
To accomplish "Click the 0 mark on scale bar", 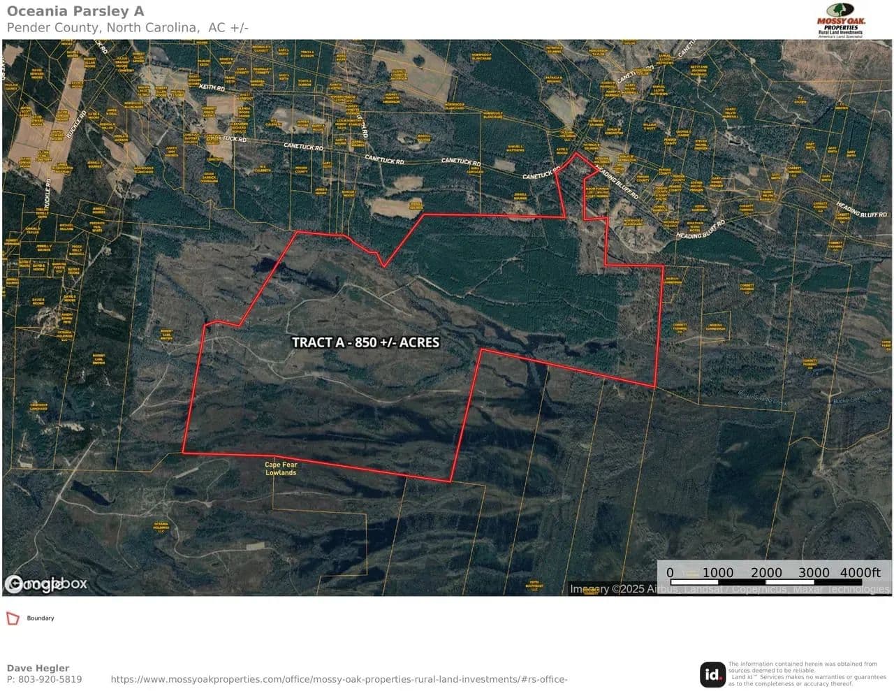I will coord(670,572).
